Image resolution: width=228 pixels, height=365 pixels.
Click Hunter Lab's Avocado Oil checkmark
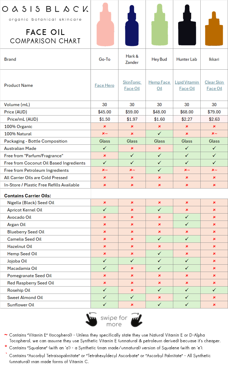click(x=187, y=217)
